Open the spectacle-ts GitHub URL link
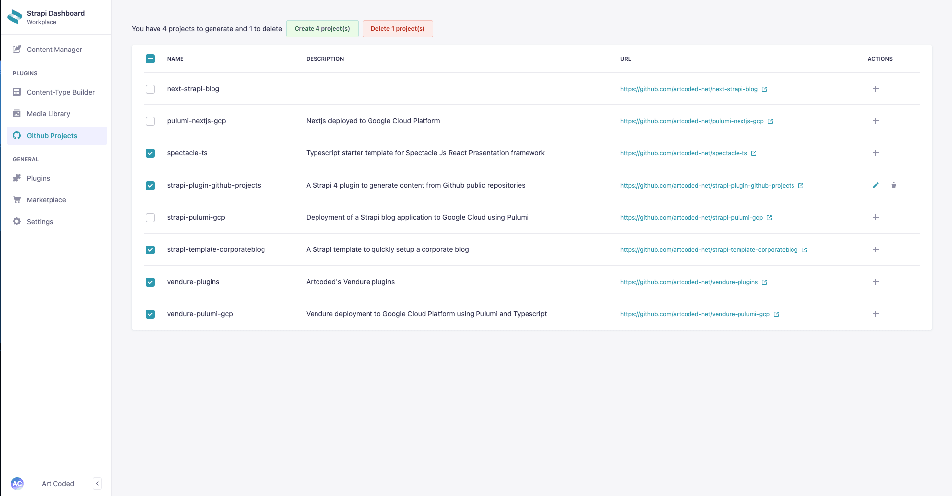This screenshot has height=496, width=952. (684, 153)
